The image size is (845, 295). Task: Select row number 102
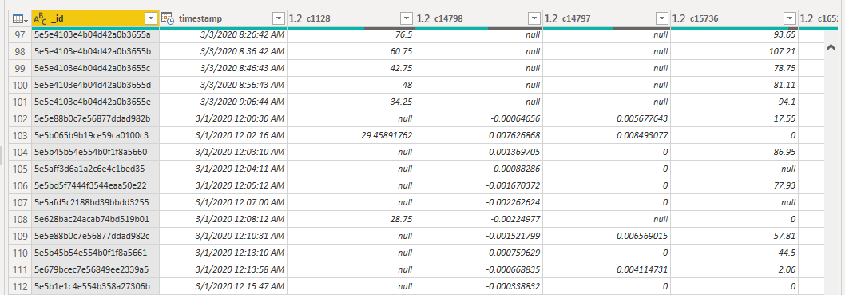point(19,118)
